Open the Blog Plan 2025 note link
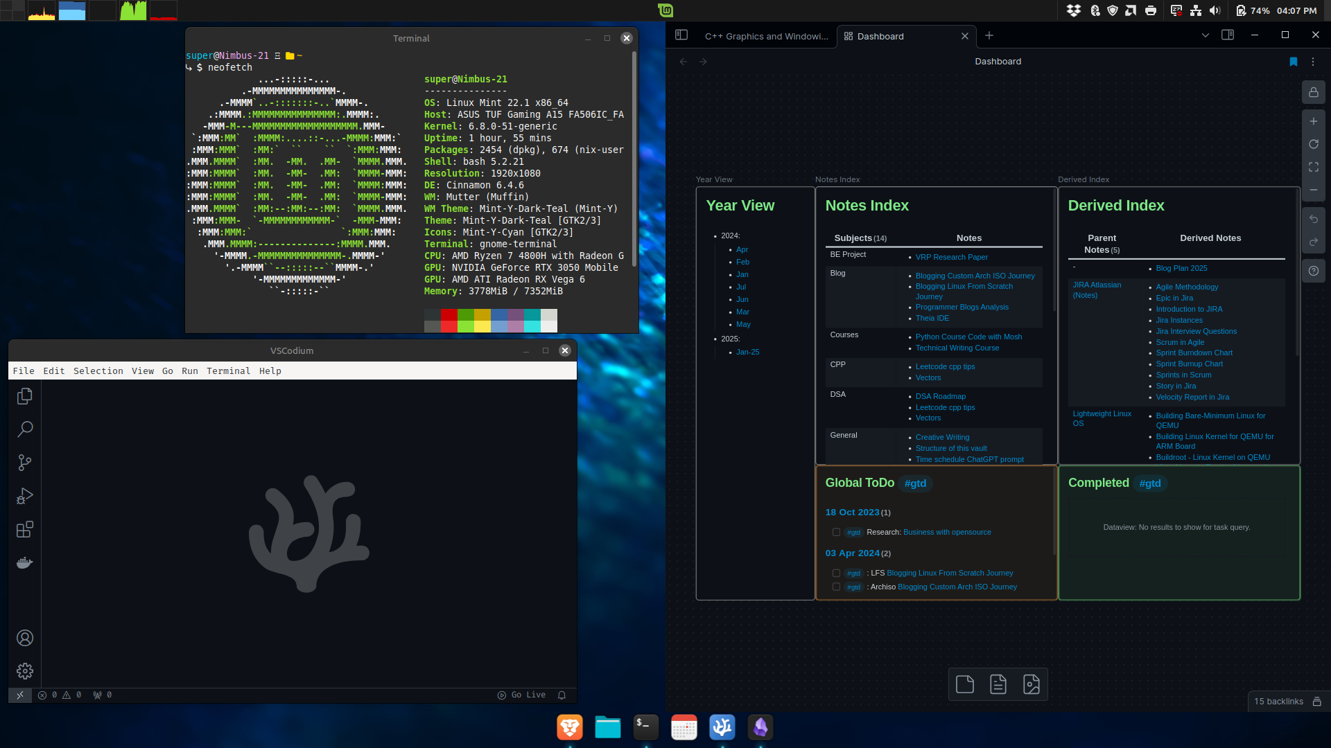The image size is (1331, 748). 1181,268
